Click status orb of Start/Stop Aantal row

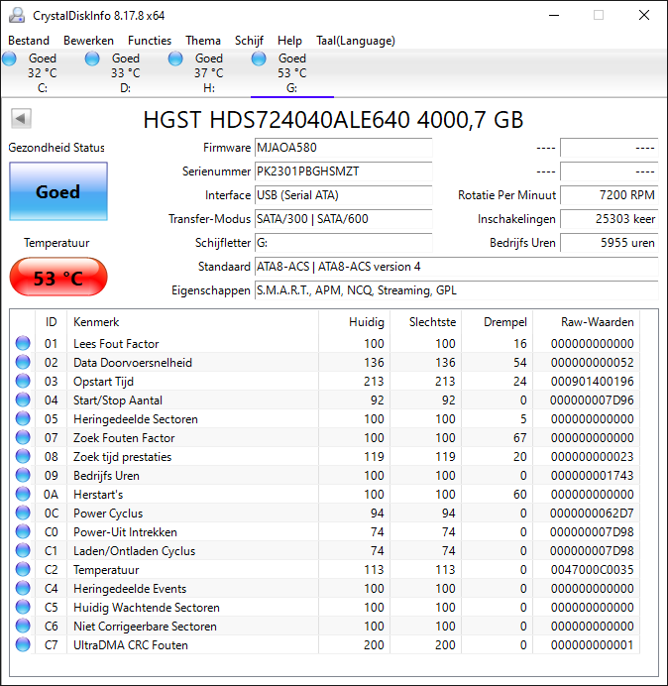(23, 400)
